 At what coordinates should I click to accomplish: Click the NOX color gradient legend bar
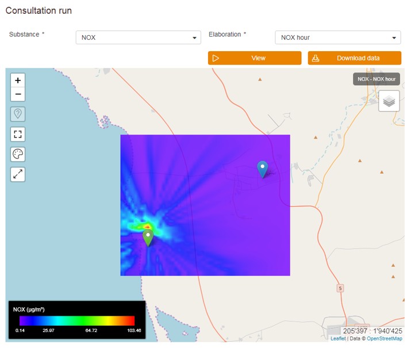click(76, 320)
